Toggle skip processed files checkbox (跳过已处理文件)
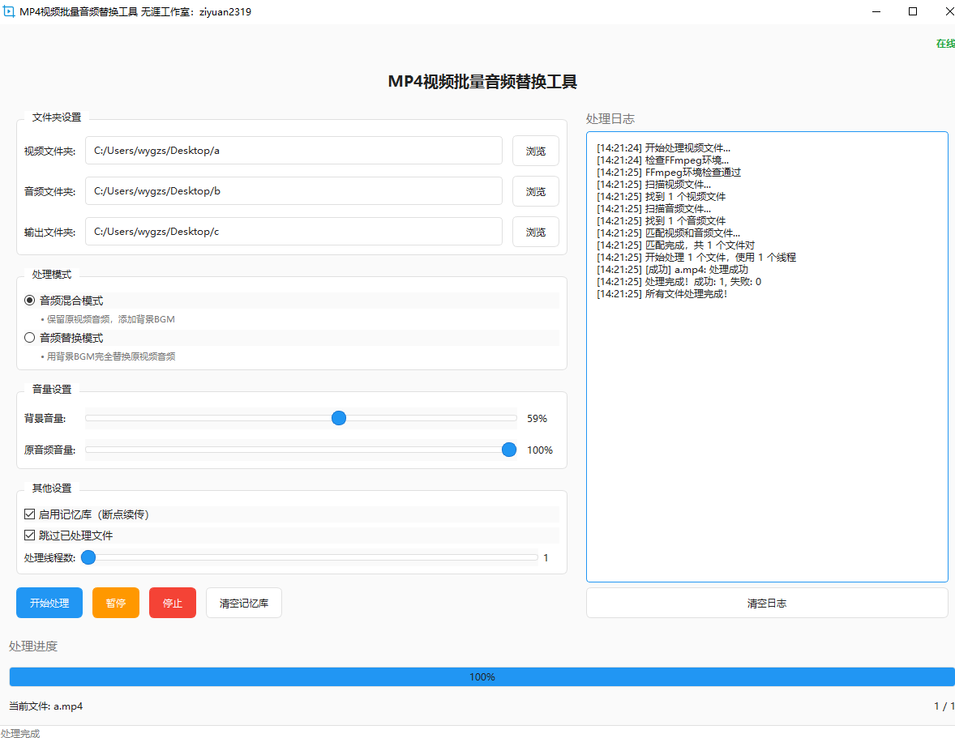This screenshot has height=738, width=955. 30,535
